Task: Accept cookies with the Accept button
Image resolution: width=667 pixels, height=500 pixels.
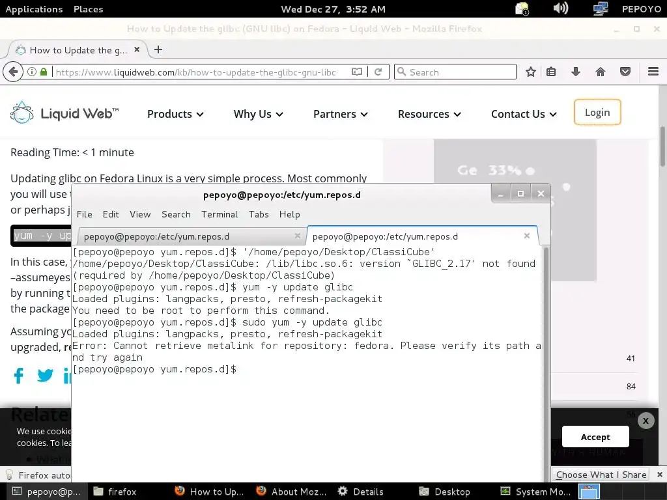Action: pos(595,437)
